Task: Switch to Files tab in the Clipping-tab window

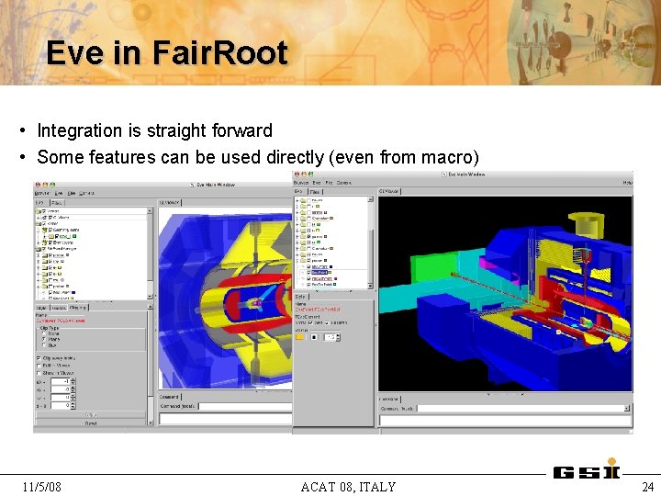Action: [x=57, y=203]
